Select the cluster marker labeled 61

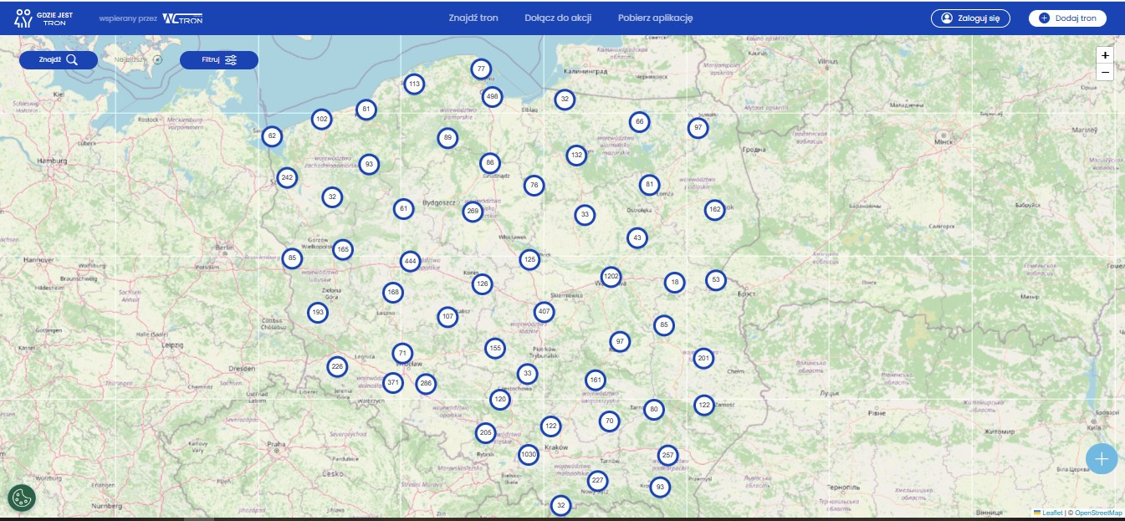[403, 209]
